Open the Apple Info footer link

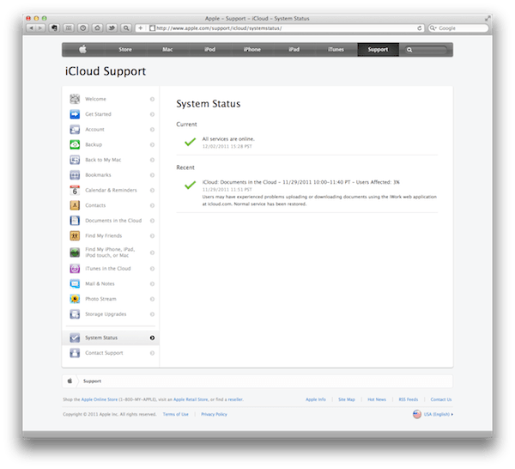(x=316, y=399)
